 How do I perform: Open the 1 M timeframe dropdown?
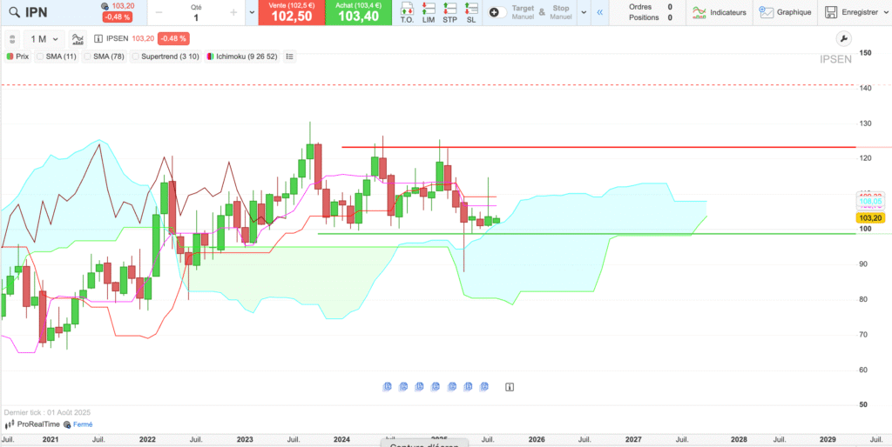pos(44,39)
